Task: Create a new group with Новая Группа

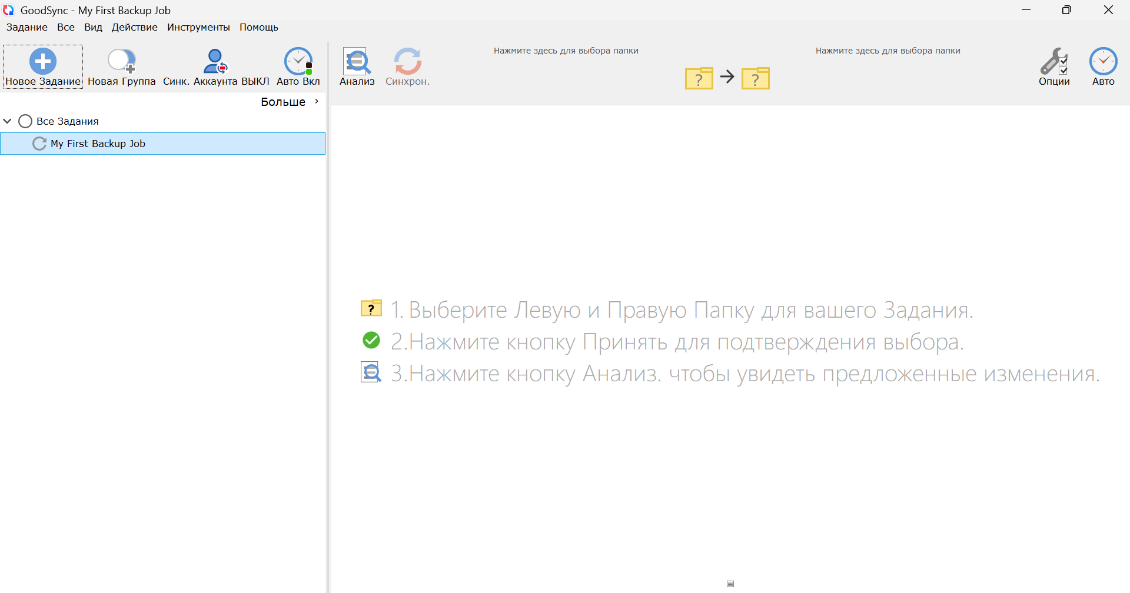Action: coord(121,61)
